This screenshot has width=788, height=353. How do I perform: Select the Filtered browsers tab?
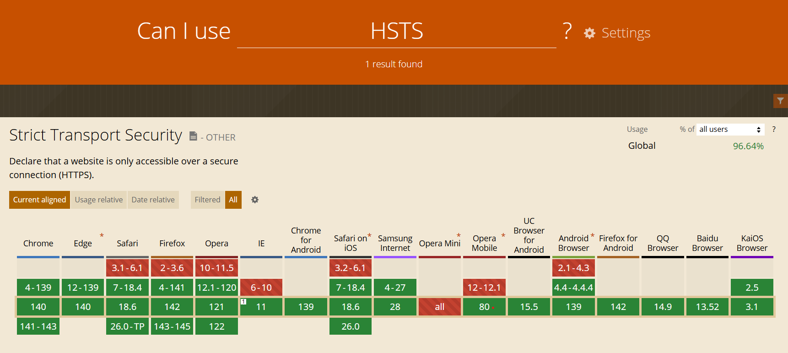207,200
